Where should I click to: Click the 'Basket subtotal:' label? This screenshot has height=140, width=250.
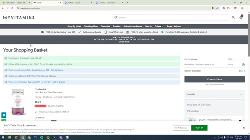coord(193,71)
